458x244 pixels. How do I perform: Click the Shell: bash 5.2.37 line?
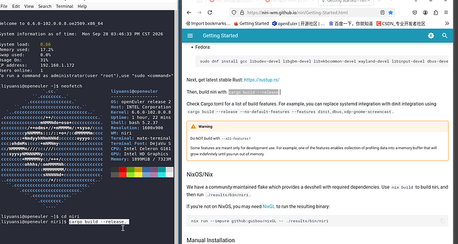click(x=134, y=123)
